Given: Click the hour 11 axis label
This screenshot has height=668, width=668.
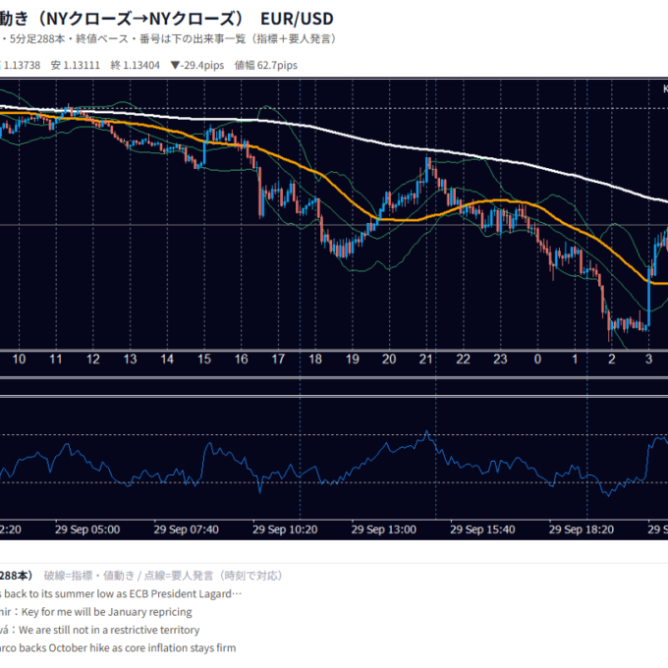Looking at the screenshot, I should coord(56,360).
